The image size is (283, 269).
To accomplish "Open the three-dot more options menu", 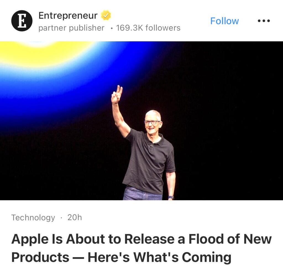I will coord(264,21).
